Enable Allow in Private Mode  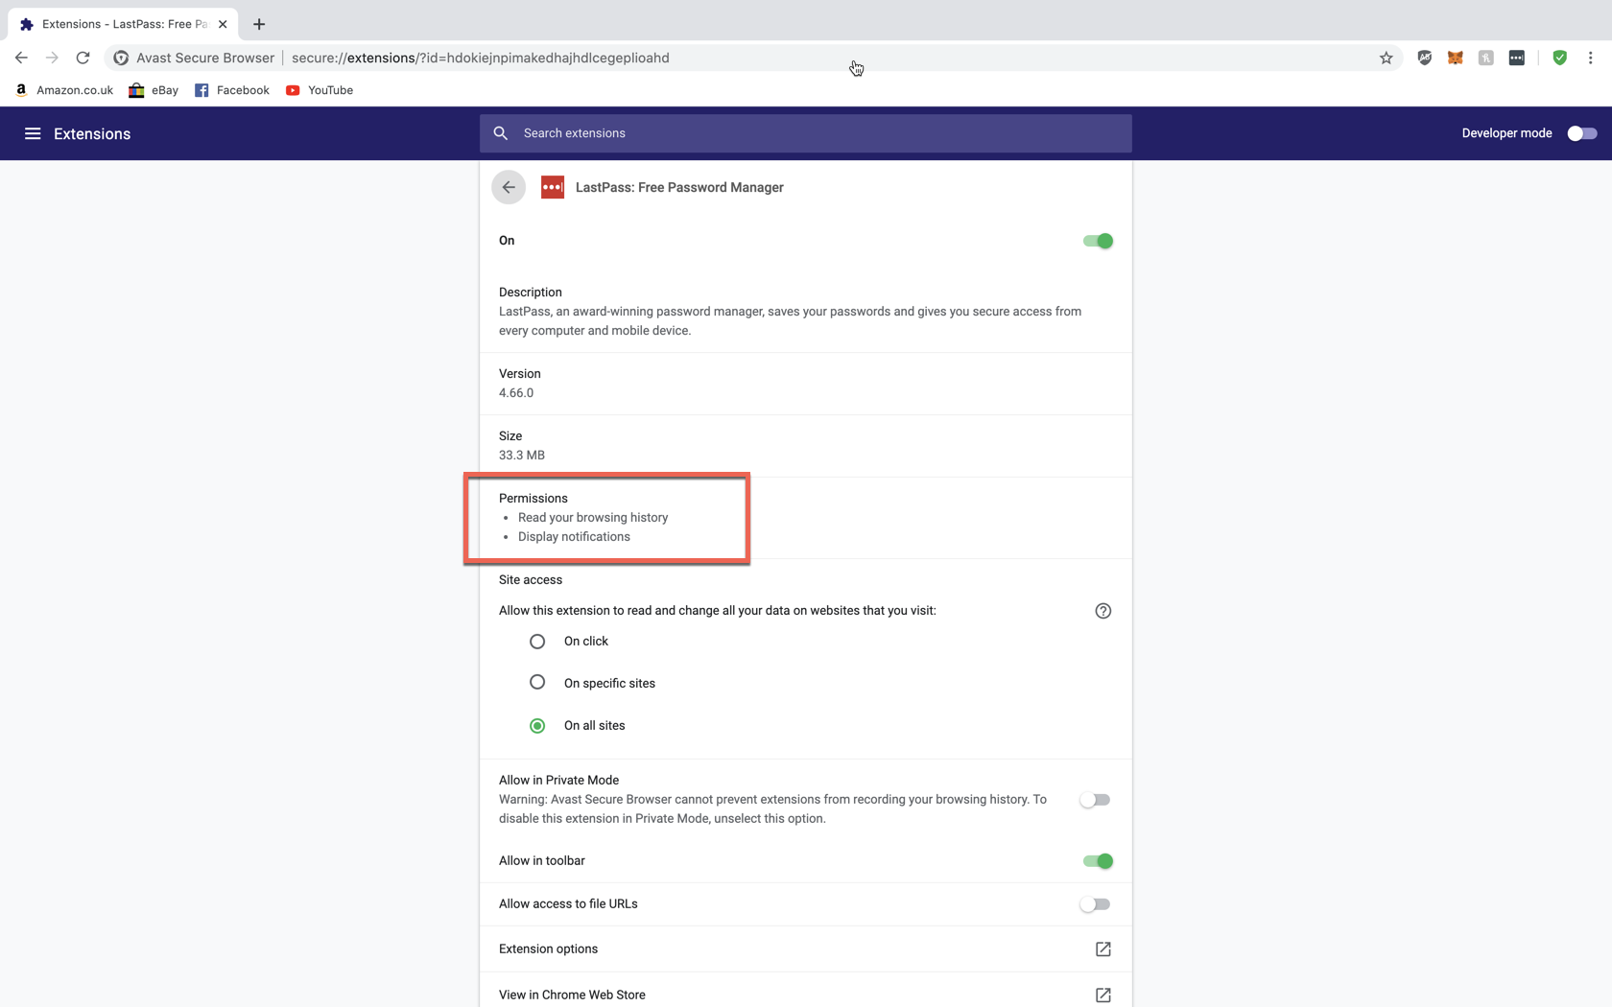1094,799
